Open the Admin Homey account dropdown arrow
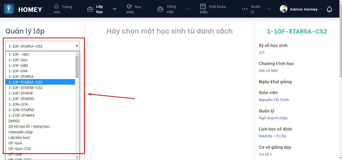 click(321, 9)
